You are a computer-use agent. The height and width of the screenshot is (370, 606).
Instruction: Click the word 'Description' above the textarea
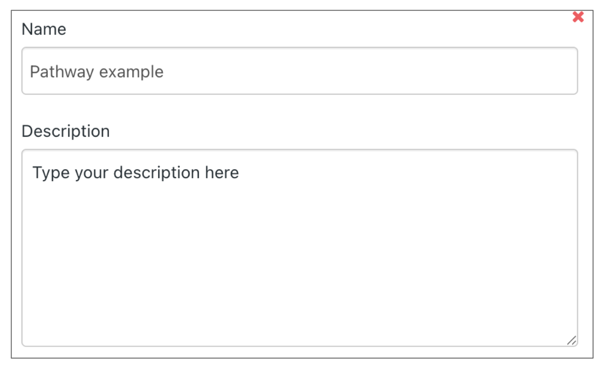[65, 131]
